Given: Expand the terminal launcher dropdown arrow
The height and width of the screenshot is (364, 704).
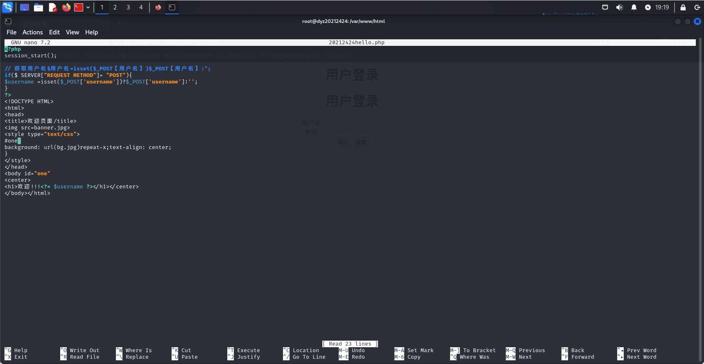Looking at the screenshot, I should 88,7.
